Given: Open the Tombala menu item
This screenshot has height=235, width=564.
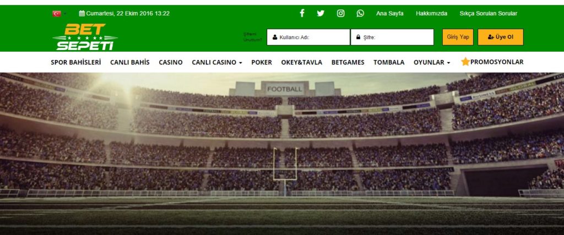Looking at the screenshot, I should click(x=389, y=62).
